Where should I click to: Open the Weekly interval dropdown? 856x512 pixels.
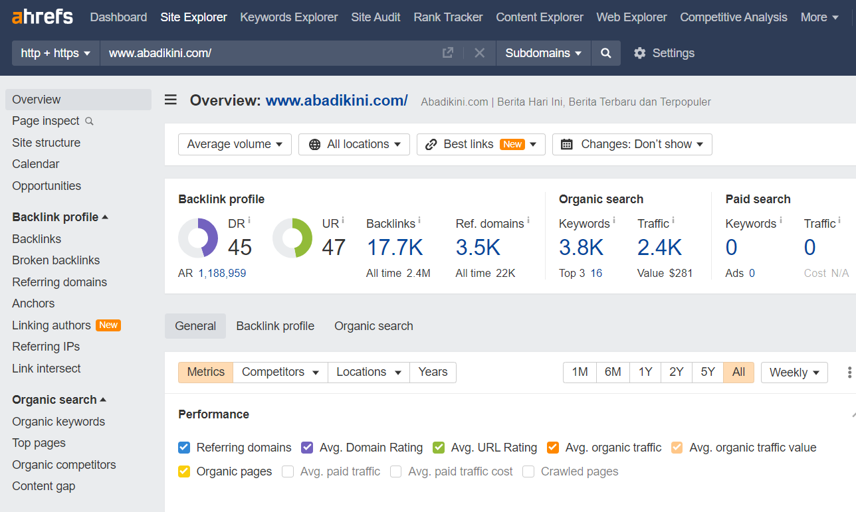[x=794, y=373]
